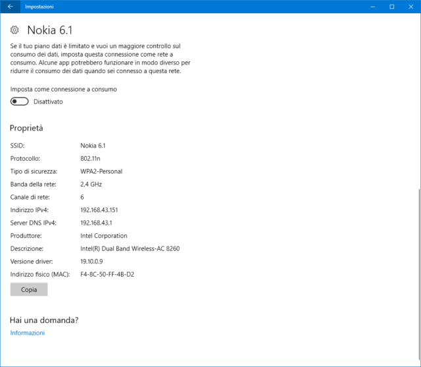The image size is (421, 367).
Task: Open the Informazioni help link
Action: coord(28,333)
